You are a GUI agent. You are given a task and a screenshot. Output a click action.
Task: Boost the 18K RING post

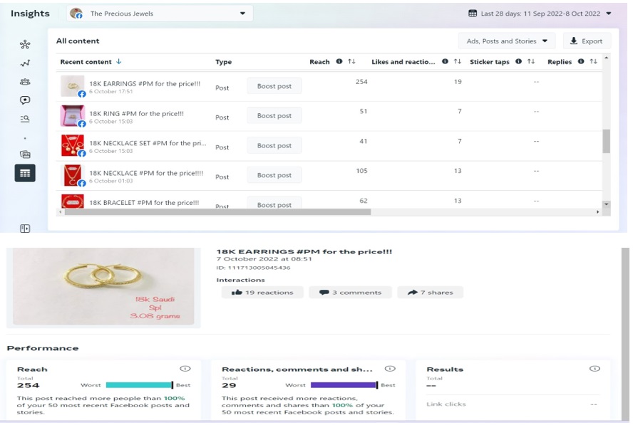tap(274, 116)
